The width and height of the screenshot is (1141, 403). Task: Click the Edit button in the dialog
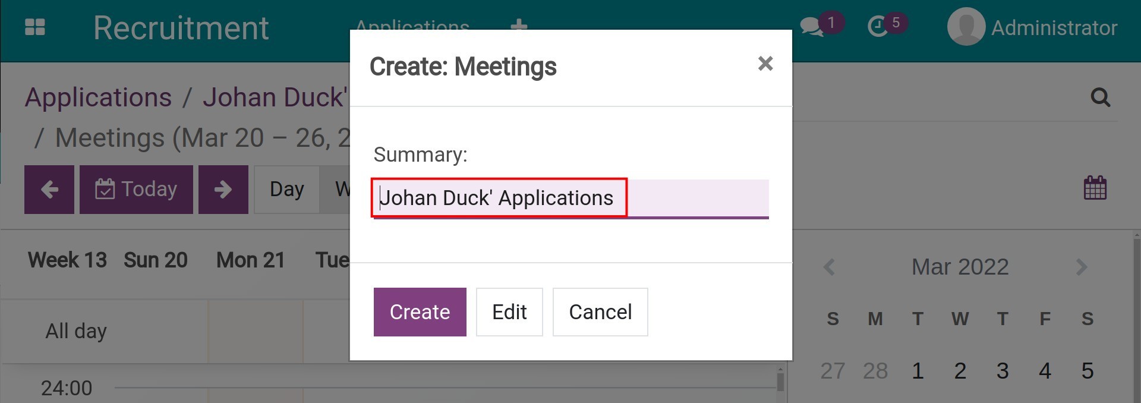pos(509,311)
